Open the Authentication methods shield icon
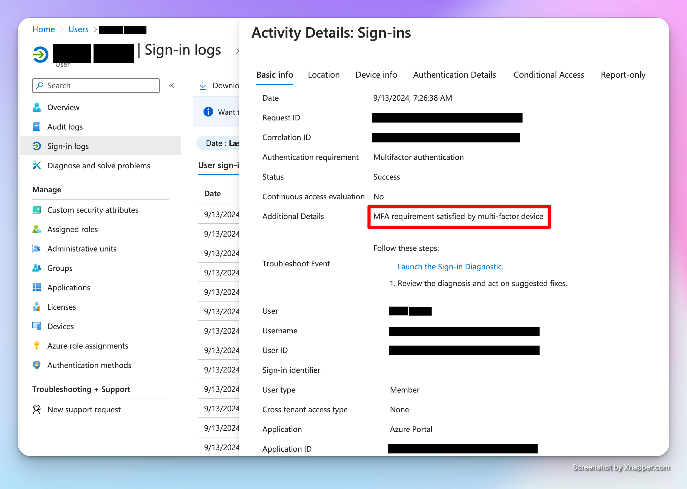This screenshot has height=489, width=687. click(37, 365)
